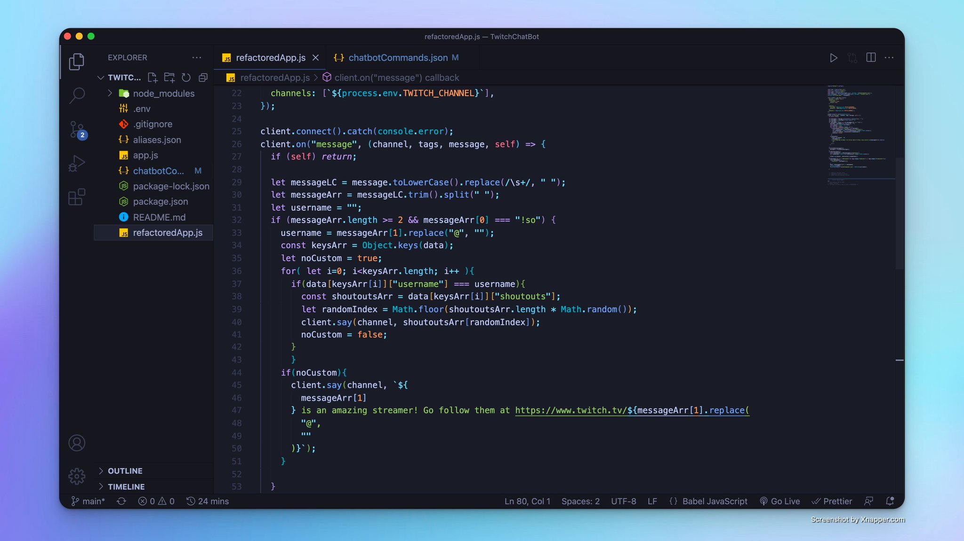Toggle Go Live server in status bar
Screen dimensions: 964x541
click(x=780, y=501)
